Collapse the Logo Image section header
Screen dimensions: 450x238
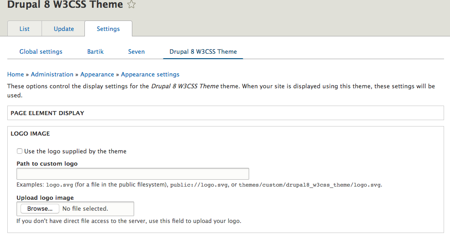30,134
